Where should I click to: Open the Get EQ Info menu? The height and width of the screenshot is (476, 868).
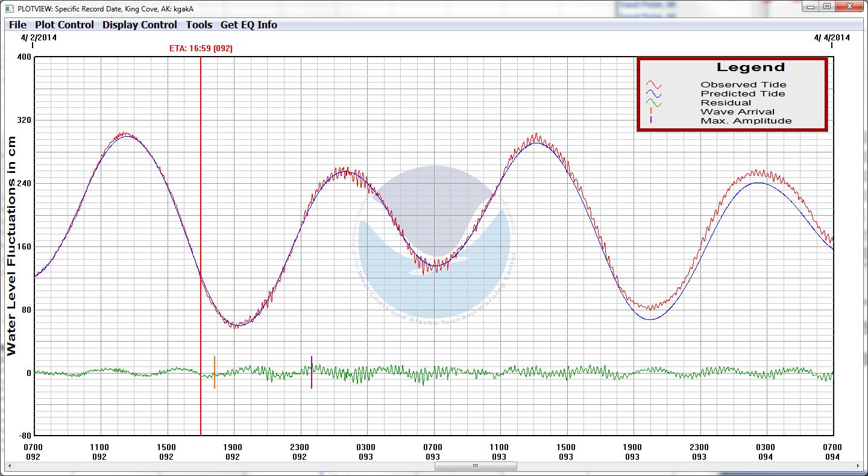click(249, 25)
